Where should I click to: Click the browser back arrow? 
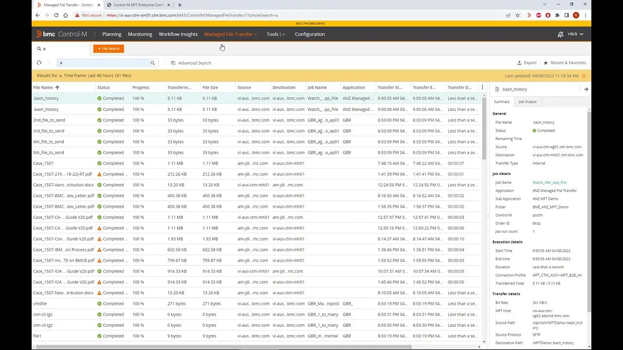click(x=37, y=15)
